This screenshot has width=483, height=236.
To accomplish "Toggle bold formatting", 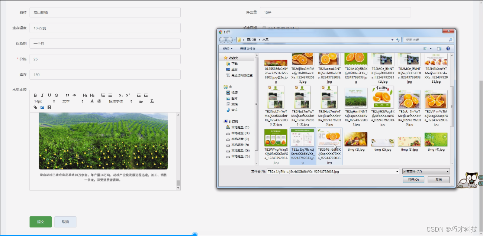I will (x=35, y=95).
